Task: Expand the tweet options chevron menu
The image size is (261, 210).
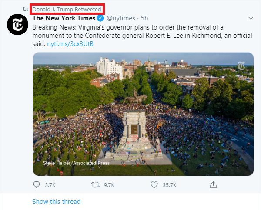Action: coord(250,19)
